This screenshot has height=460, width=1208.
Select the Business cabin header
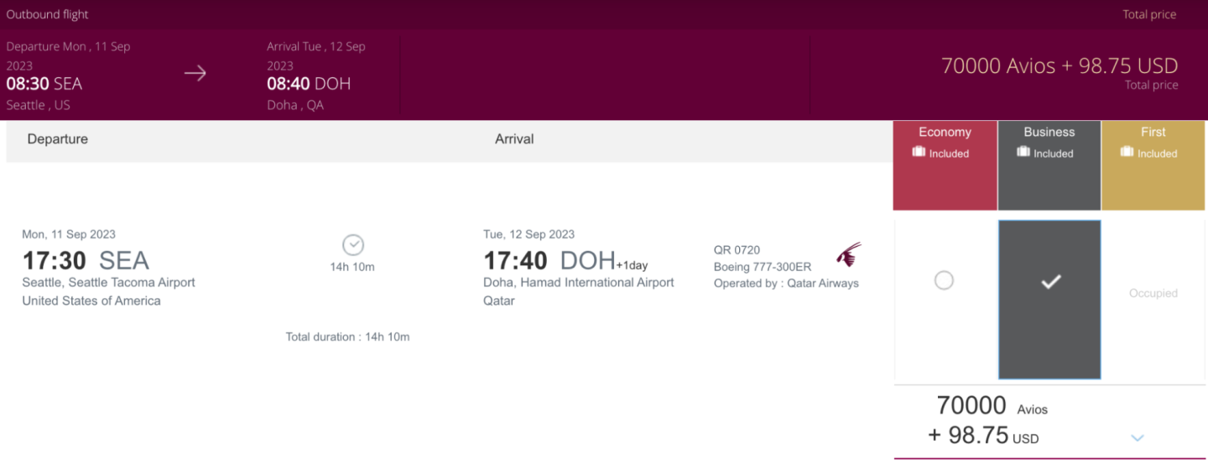click(1049, 133)
